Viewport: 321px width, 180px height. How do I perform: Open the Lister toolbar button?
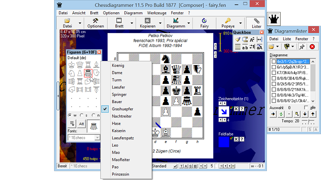(x=256, y=23)
